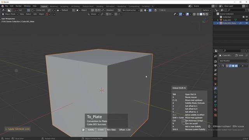Screen dimensions: 249x140
Task: Open the Object Data properties tab icon
Action: pos(215,105)
